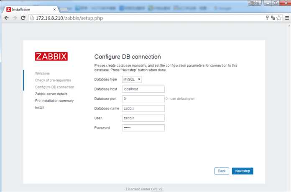The image size is (291, 192).
Task: Close the Installation tab
Action: [54, 9]
